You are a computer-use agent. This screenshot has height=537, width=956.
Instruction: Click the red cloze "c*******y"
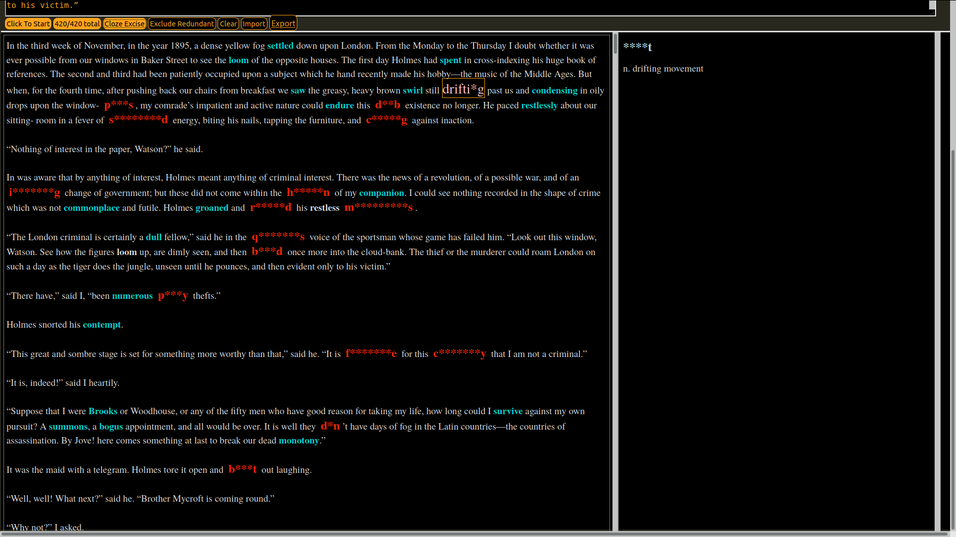click(x=459, y=354)
